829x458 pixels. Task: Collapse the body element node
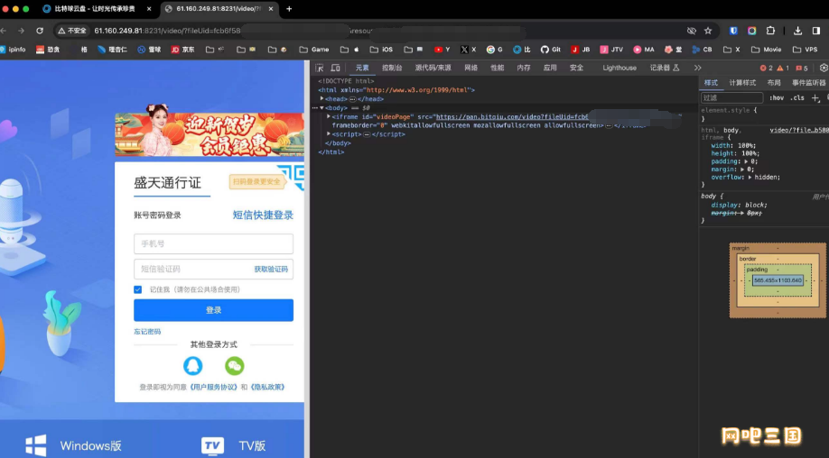pos(322,107)
